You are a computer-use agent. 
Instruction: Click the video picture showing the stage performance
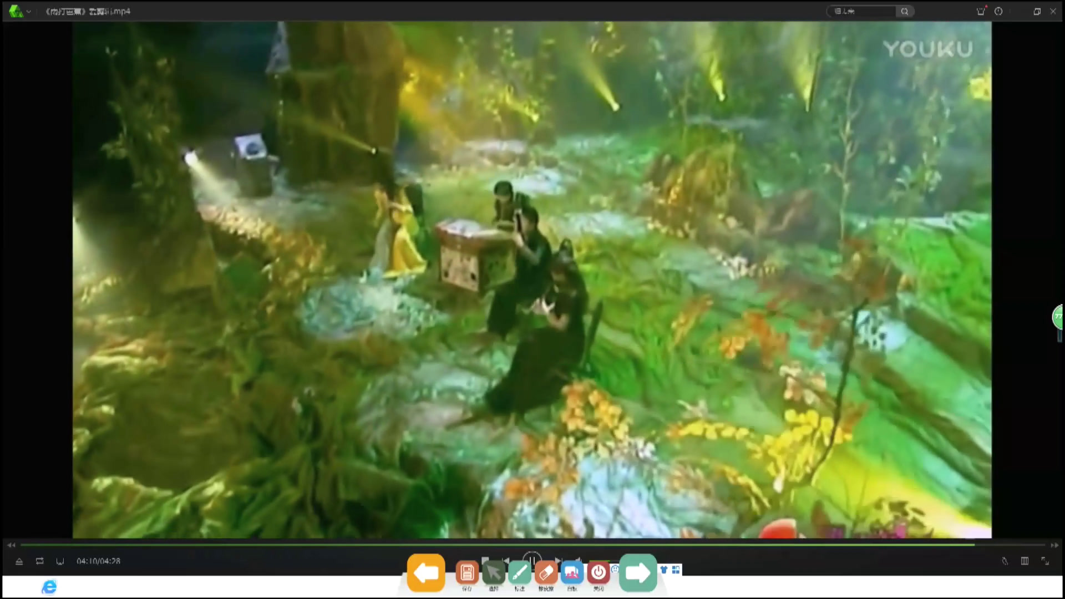click(532, 280)
